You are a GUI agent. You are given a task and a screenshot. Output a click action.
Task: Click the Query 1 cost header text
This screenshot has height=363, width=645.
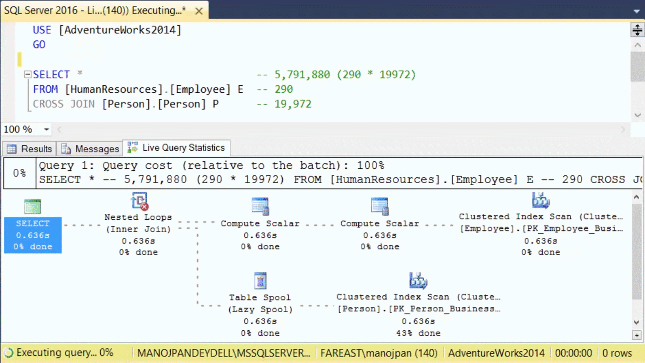(211, 166)
